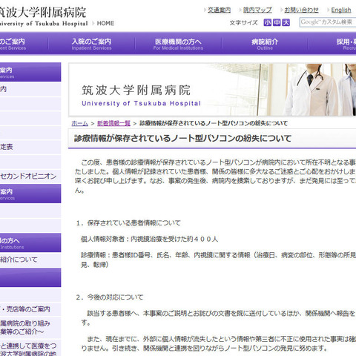The width and height of the screenshot is (356, 356).
Task: Click the HOME link beside logo
Action: (x=105, y=23)
